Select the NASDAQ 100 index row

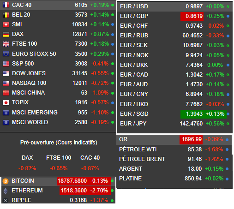coord(58,83)
